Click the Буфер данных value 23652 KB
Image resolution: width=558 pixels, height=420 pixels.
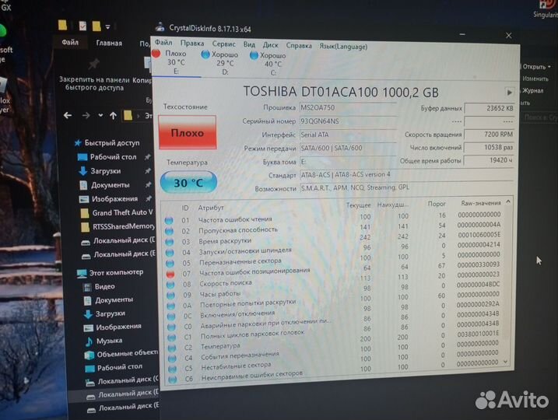tap(490, 108)
